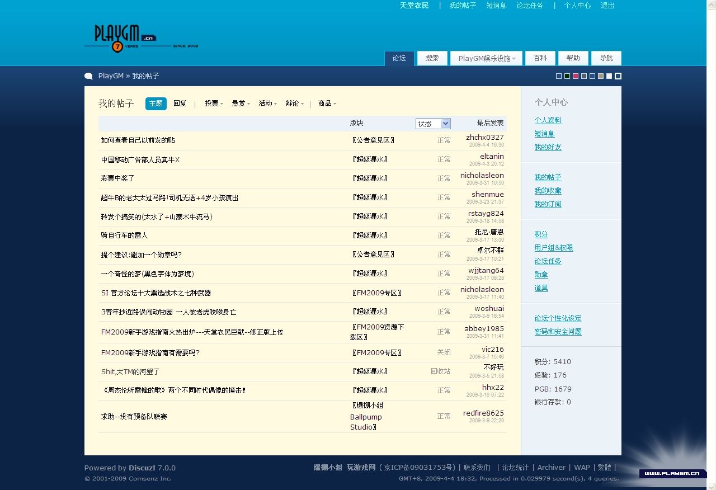The height and width of the screenshot is (490, 716).
Task: Select the dark green theme swatch
Action: tap(567, 76)
